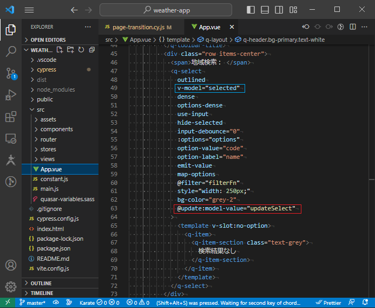The width and height of the screenshot is (375, 308).
Task: Open the Karate runner view icon
Action: pos(11,160)
